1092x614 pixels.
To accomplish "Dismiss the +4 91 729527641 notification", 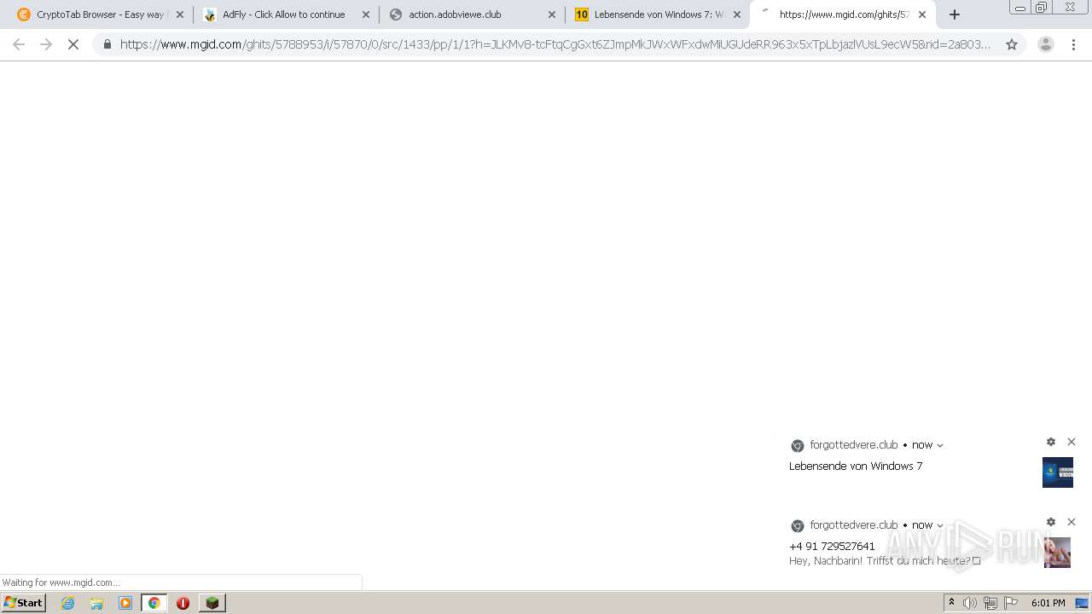I will coord(1072,522).
